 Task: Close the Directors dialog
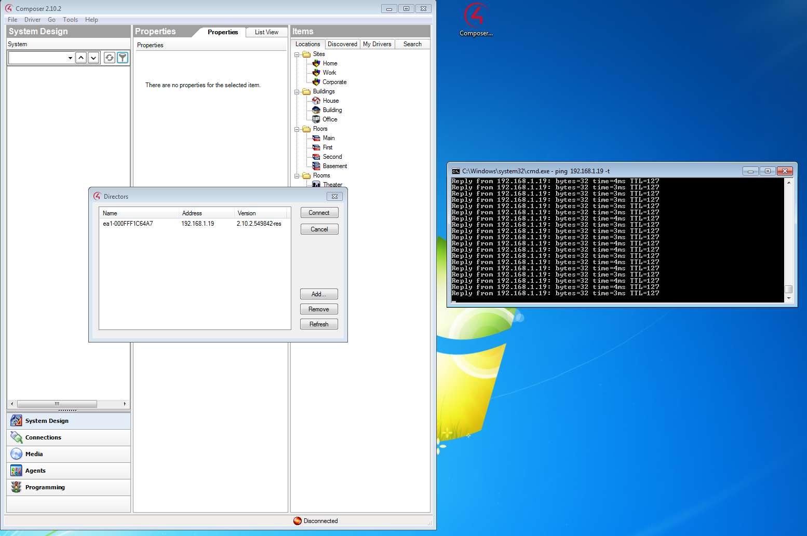[334, 196]
